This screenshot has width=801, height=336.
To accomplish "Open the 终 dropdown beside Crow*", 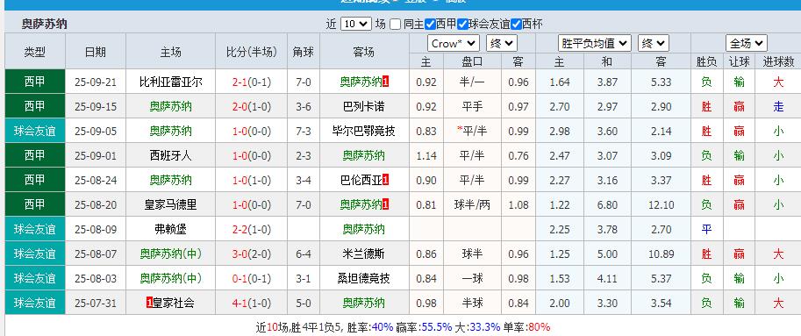I will [502, 43].
